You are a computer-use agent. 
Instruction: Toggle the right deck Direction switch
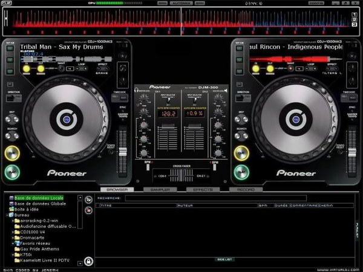pyautogui.click(x=243, y=99)
